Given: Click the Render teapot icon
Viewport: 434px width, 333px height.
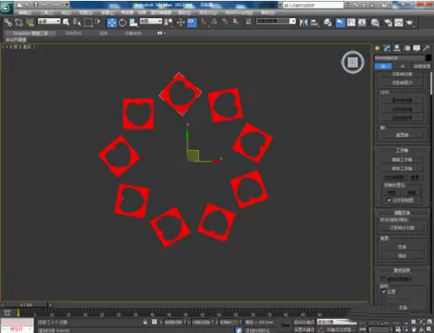Looking at the screenshot, I should pos(410,23).
